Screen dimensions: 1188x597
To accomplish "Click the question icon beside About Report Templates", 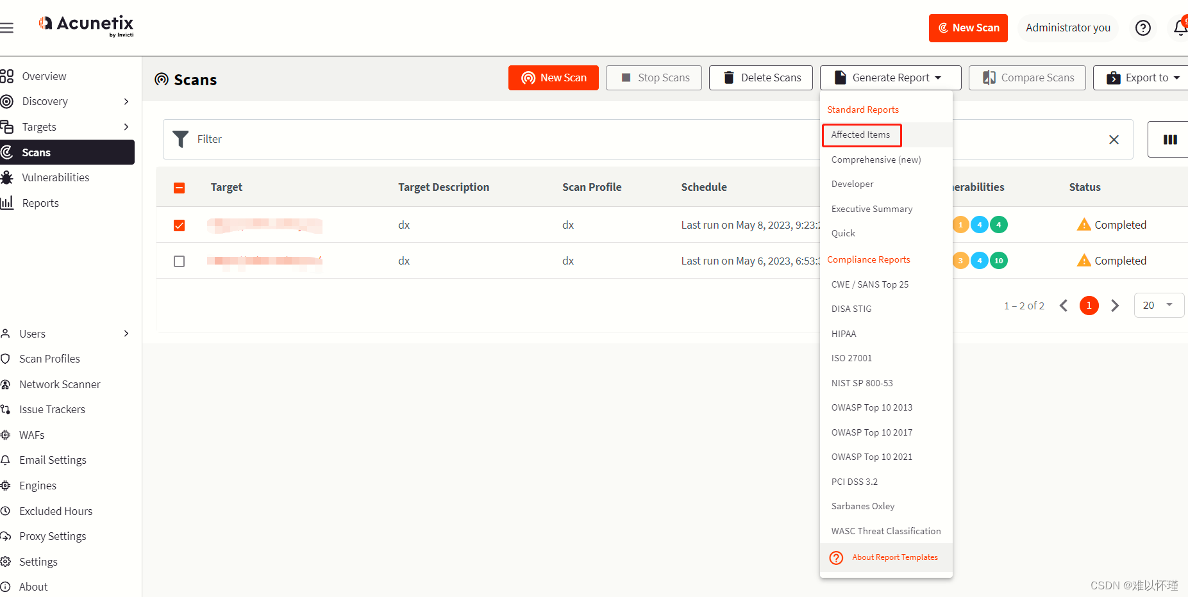I will pyautogui.click(x=836, y=557).
